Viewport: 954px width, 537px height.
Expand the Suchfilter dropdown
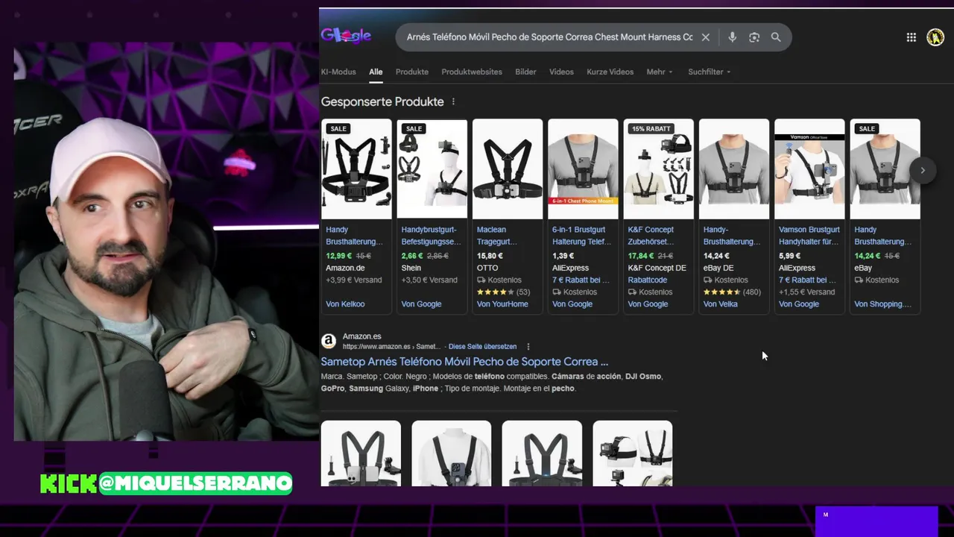[710, 72]
